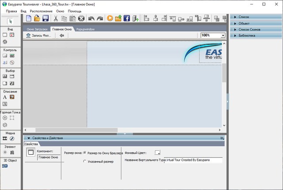
Task: Click the Paste clipboard icon
Action: (73, 18)
